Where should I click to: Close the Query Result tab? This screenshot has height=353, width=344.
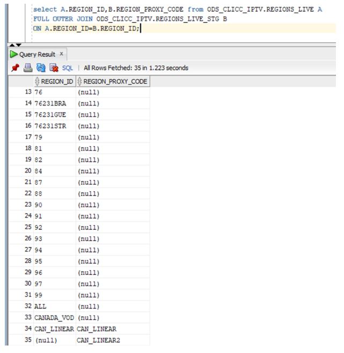[x=61, y=54]
